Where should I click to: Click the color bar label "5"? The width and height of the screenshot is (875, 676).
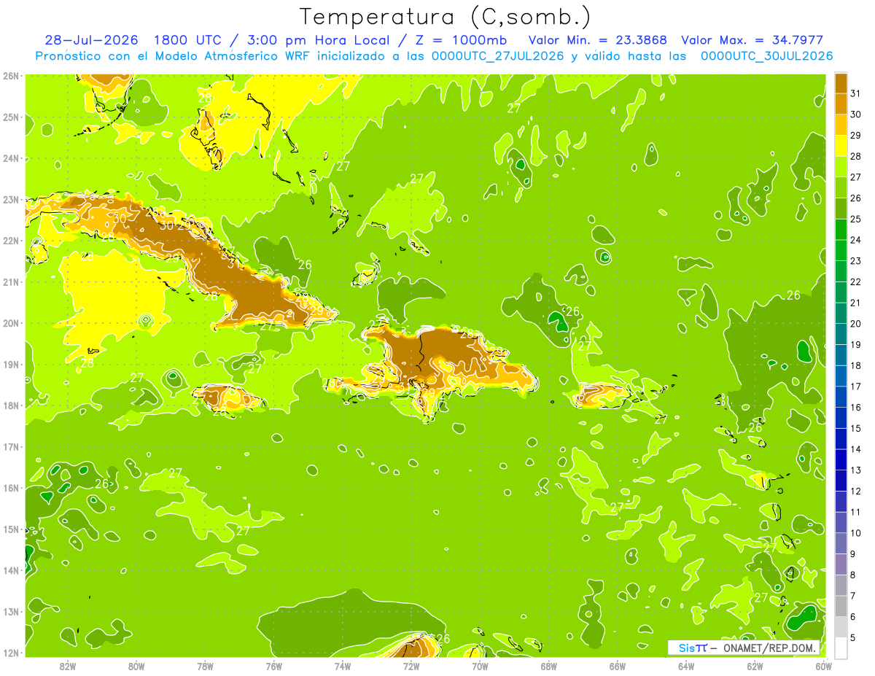coord(853,637)
